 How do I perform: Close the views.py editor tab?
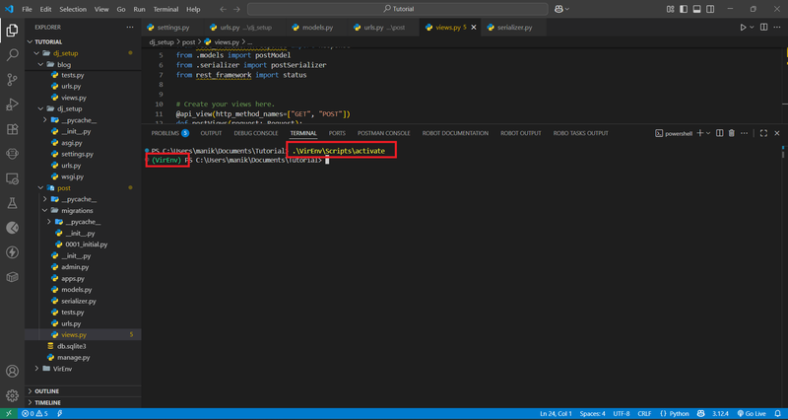474,28
